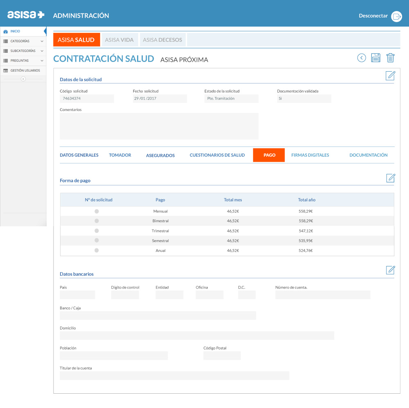Open the Firmas Digitales tab

(310, 155)
